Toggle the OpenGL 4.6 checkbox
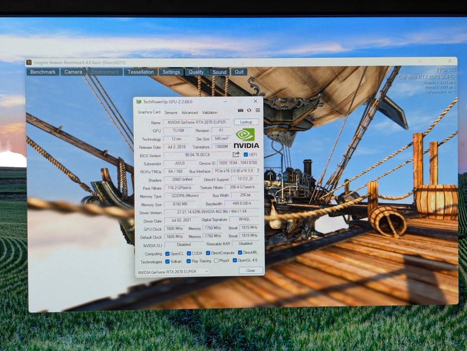 point(235,260)
